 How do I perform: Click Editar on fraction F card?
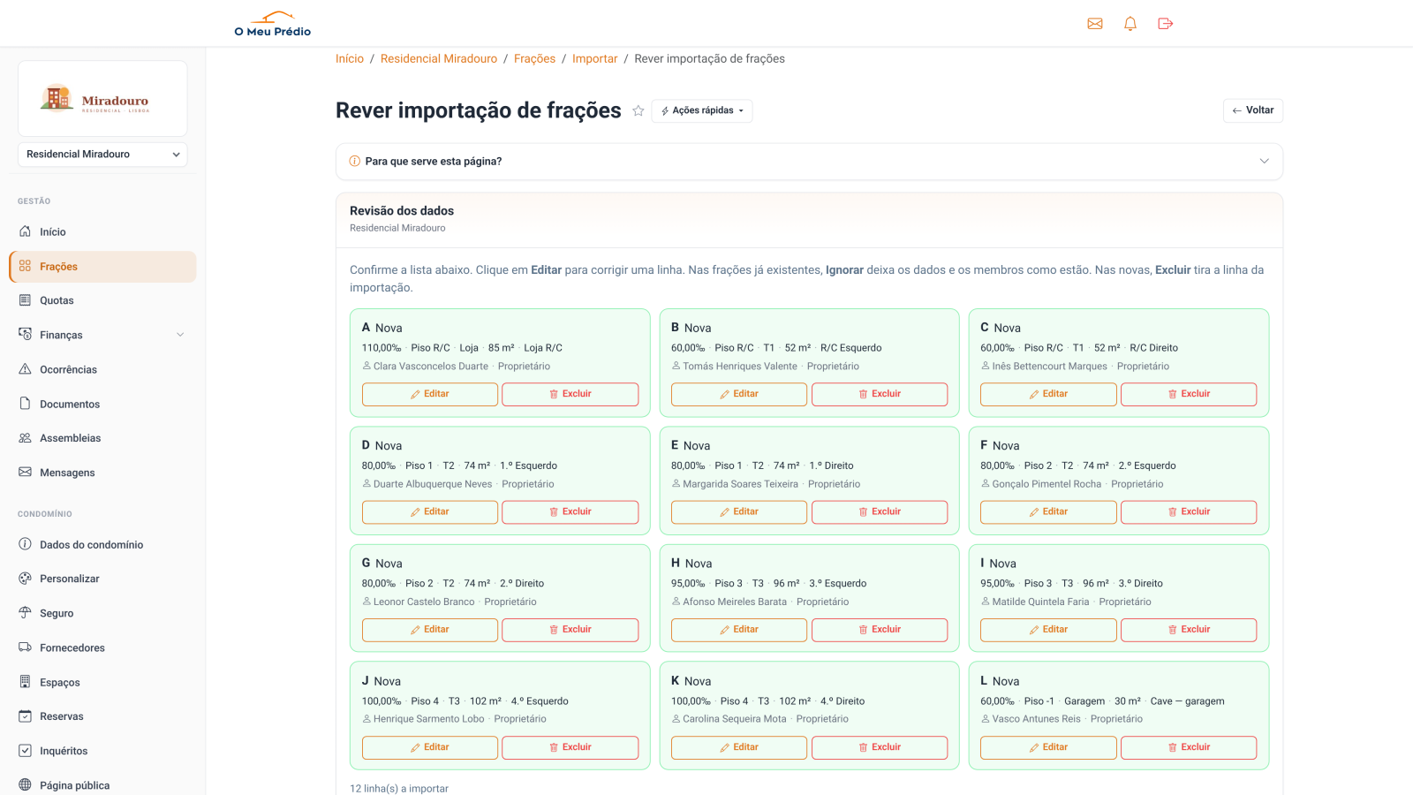1048,512
